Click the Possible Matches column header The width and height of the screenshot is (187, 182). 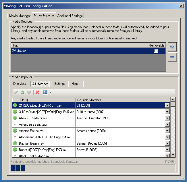coord(123,100)
